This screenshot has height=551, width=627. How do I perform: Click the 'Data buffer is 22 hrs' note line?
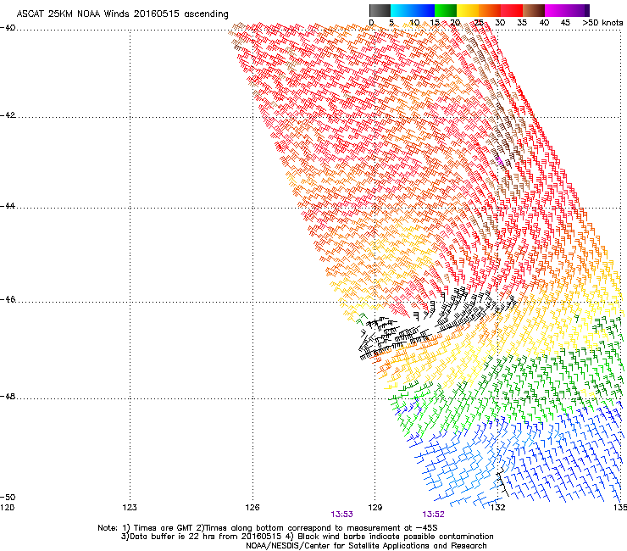click(x=307, y=537)
